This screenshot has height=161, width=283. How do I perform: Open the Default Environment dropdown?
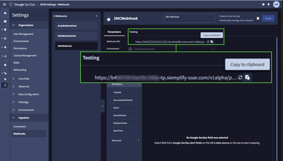174,49
